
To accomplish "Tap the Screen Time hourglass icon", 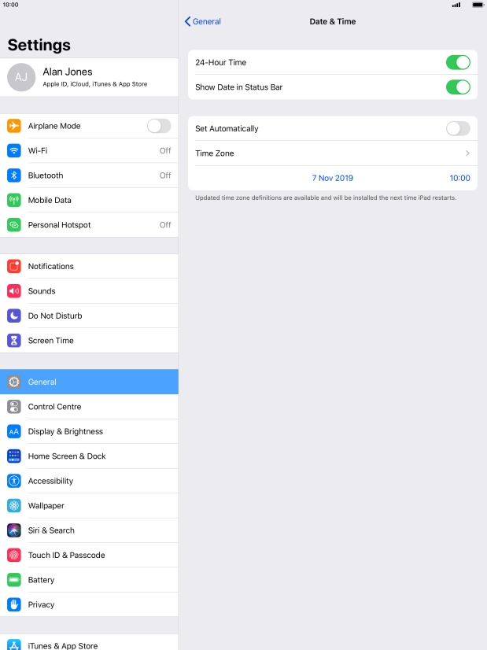I will click(x=14, y=340).
